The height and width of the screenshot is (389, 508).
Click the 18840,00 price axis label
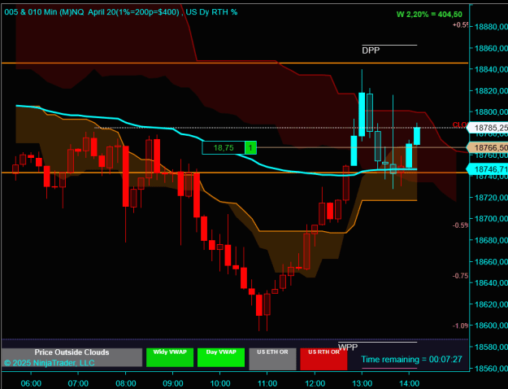click(491, 69)
